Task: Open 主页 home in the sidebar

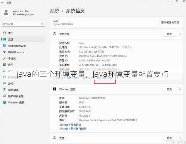Action: pos(23,33)
